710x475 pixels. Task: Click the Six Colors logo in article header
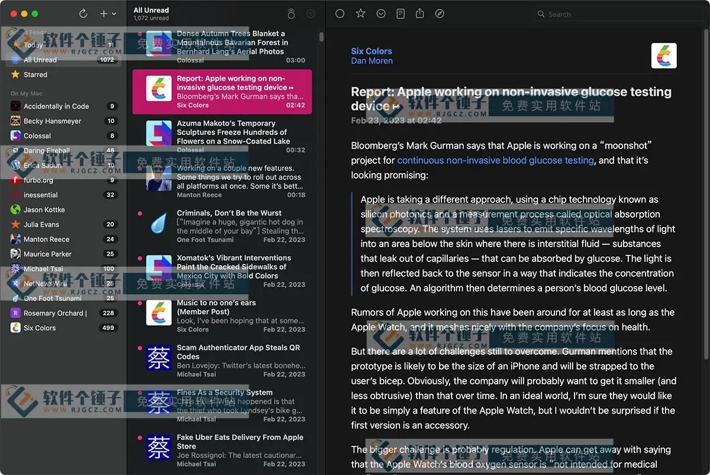pos(664,56)
